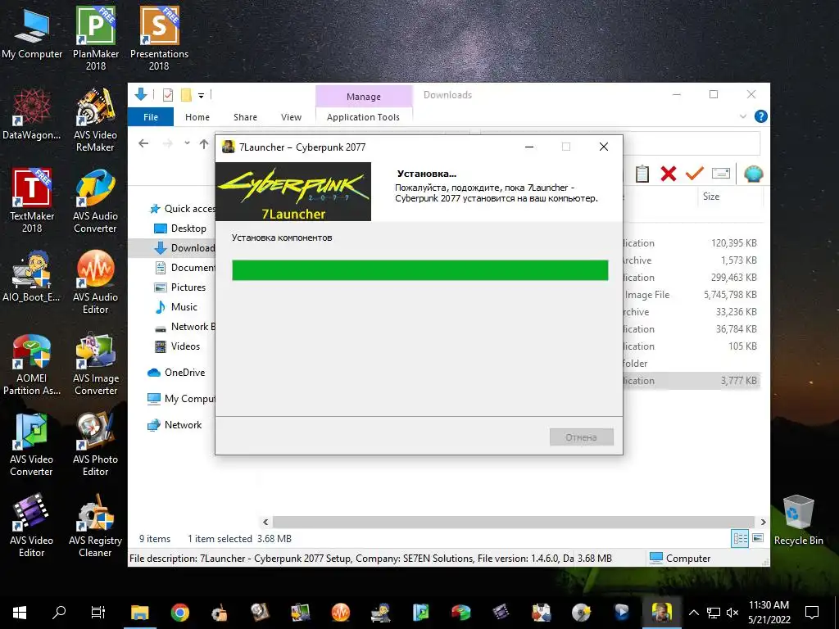Select the DataWagon desktop icon
Viewport: 839px width, 629px height.
point(32,114)
